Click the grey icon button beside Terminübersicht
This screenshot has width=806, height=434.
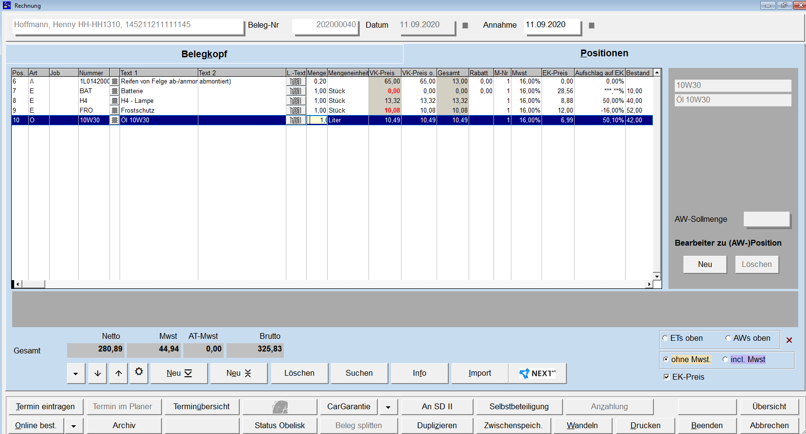click(280, 407)
